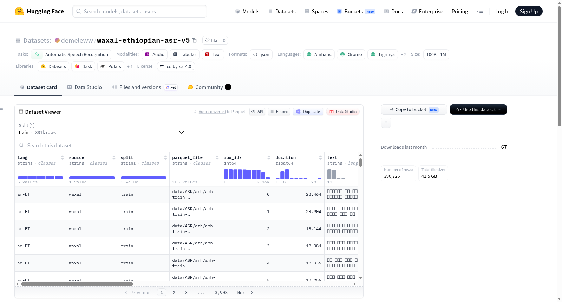The width and height of the screenshot is (562, 302).
Task: Select the json format tag
Action: [x=261, y=54]
